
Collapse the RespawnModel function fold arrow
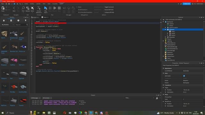pyautogui.click(x=35, y=47)
